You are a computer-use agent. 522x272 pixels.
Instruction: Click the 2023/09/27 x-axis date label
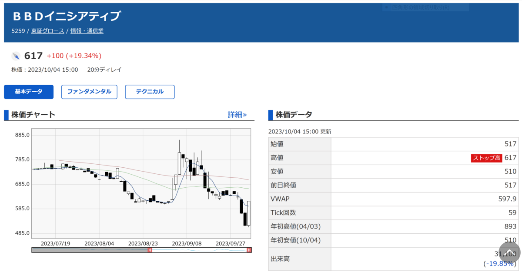(x=231, y=243)
